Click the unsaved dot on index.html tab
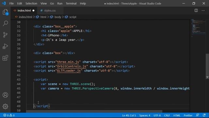209x118 pixels. pos(33,10)
